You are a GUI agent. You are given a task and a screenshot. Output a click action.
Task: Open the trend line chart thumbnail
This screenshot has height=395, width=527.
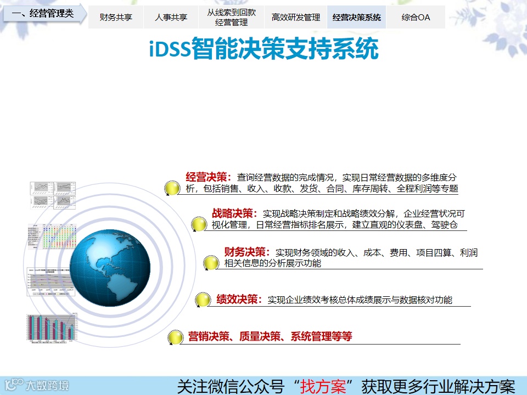[51, 282]
